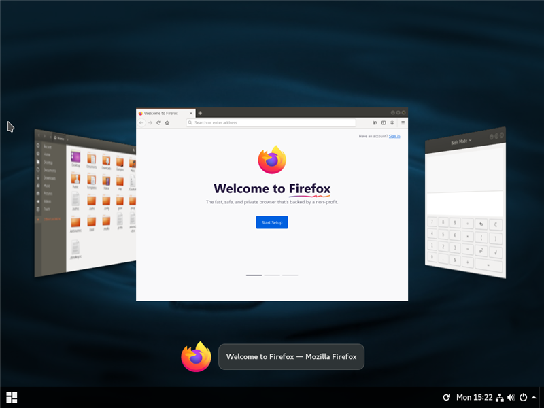Click the power icon in the tray

tap(523, 397)
